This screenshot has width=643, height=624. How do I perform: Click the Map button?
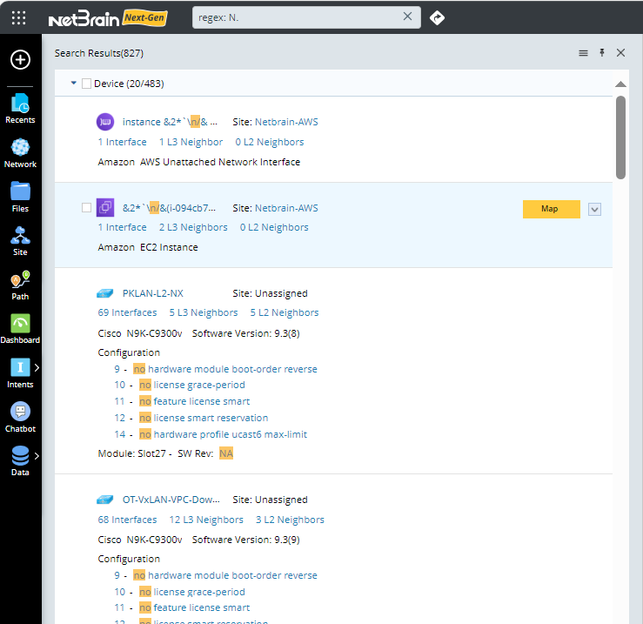[x=551, y=209]
